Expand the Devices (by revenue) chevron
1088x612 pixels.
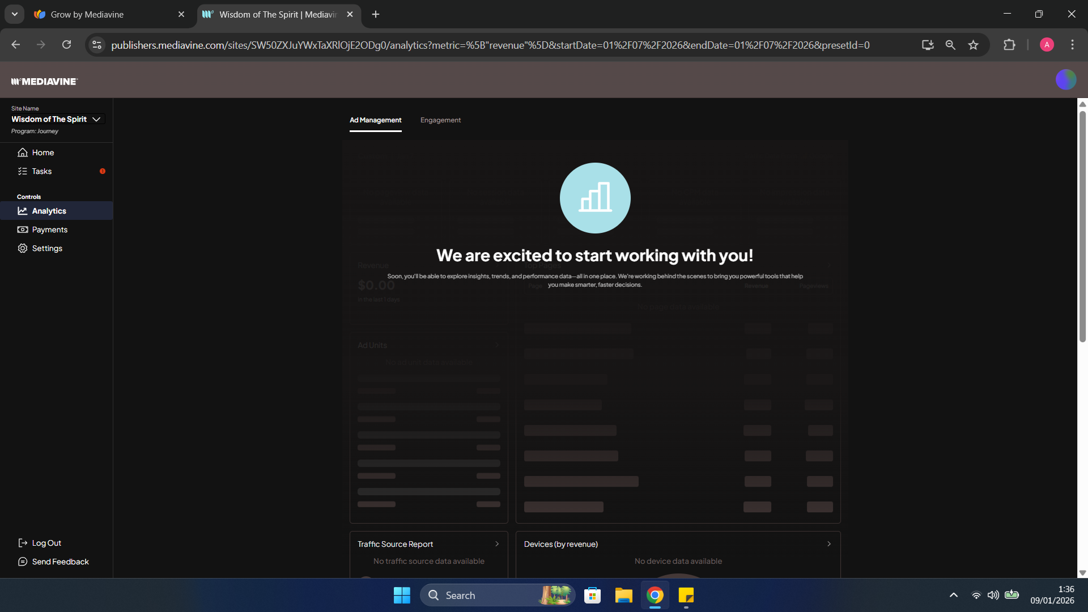click(829, 544)
